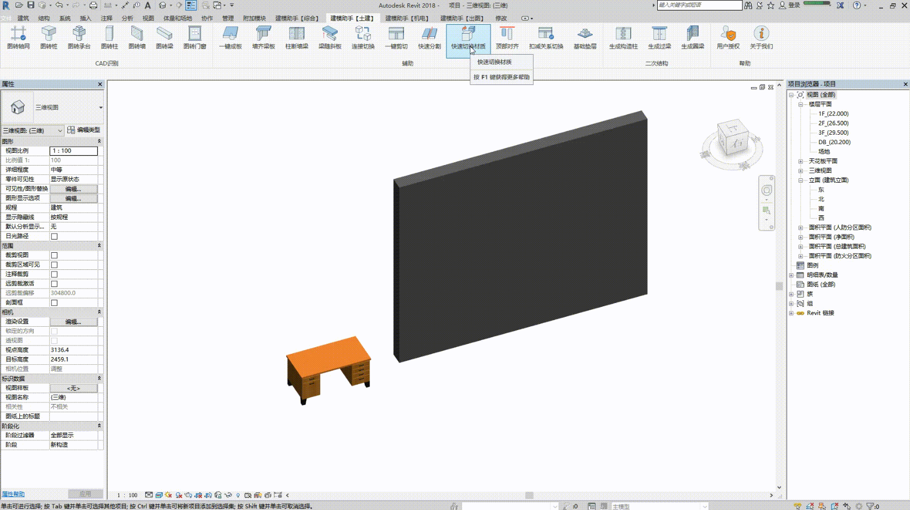Launch the 顶部对齐 top align tool
The image size is (910, 510).
pyautogui.click(x=507, y=38)
